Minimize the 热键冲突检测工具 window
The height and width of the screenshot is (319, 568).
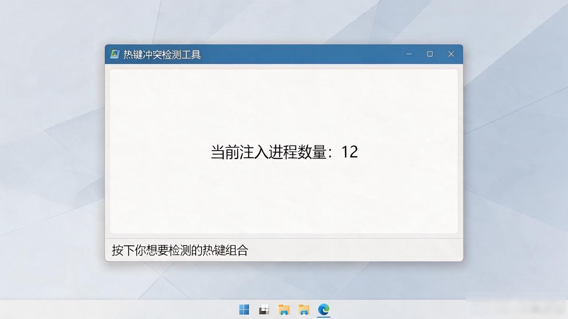click(x=409, y=54)
